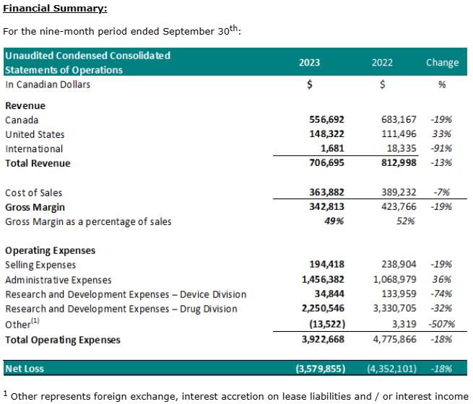Click Administrative Expenses change 36%

[442, 280]
